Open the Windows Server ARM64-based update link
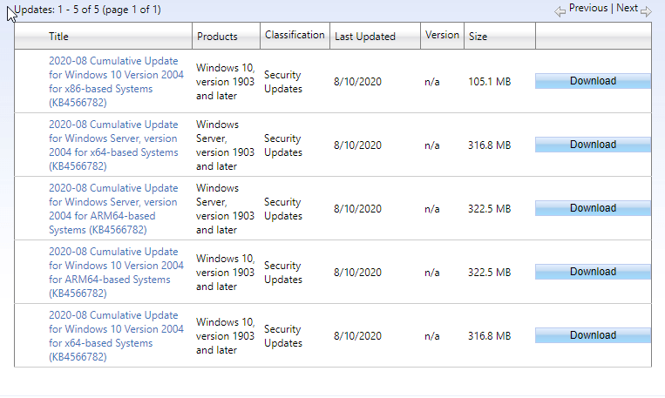The image size is (665, 398). pos(113,209)
